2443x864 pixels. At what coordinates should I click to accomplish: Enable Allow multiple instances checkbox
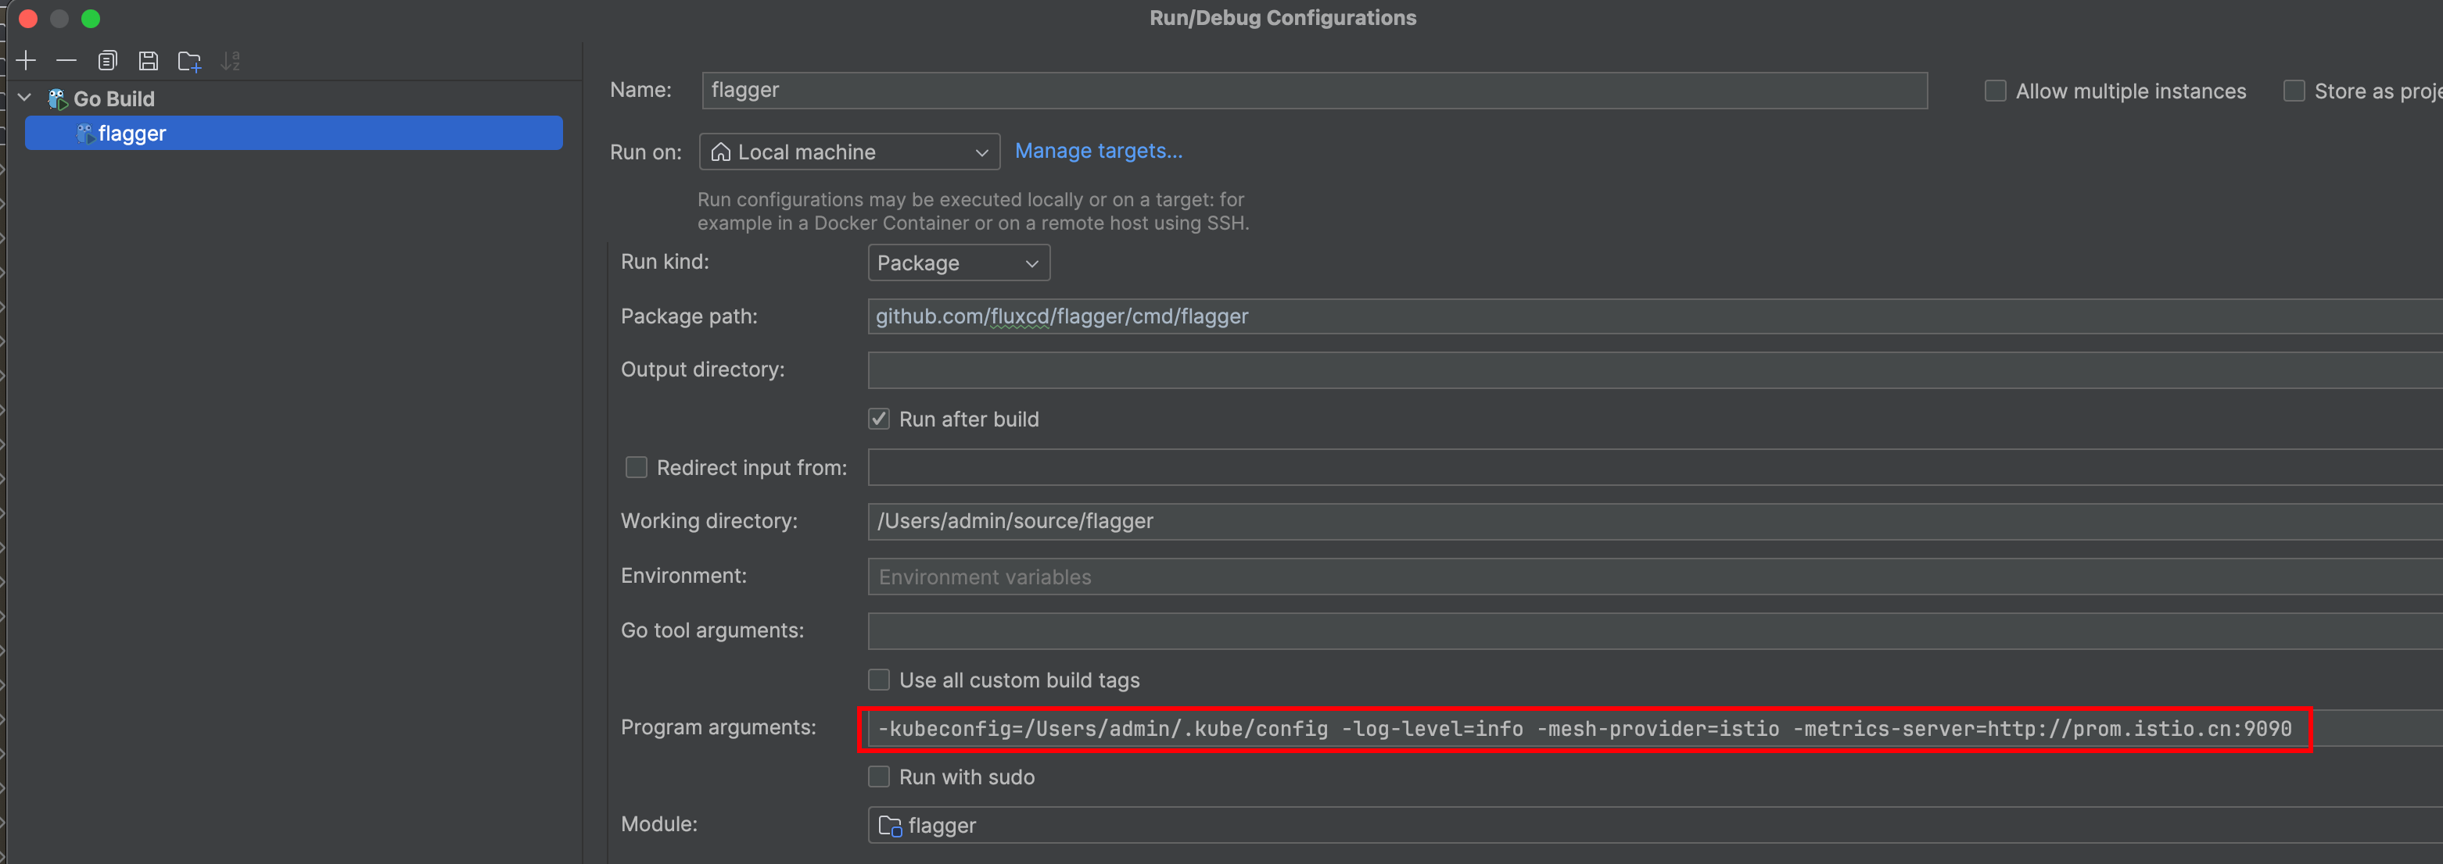click(1996, 91)
